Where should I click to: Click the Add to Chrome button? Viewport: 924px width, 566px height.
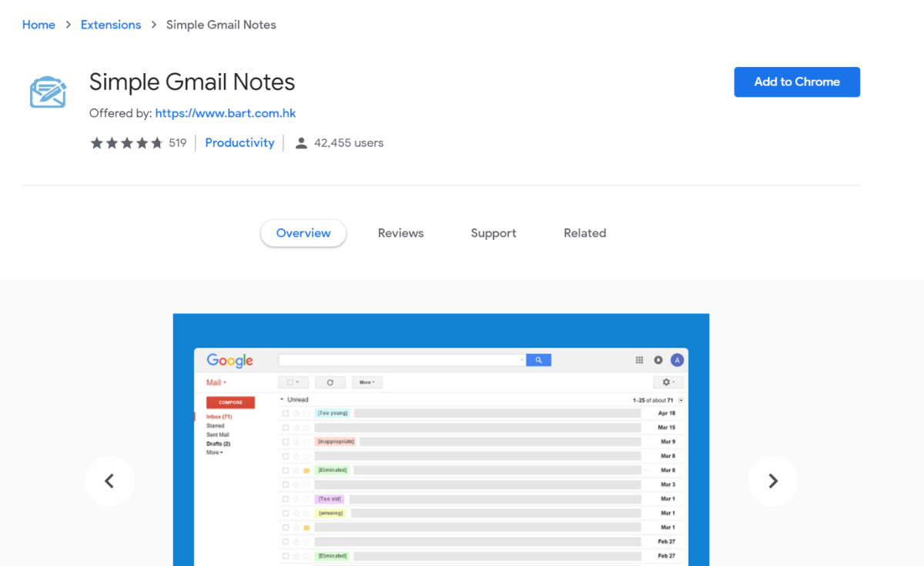[797, 82]
